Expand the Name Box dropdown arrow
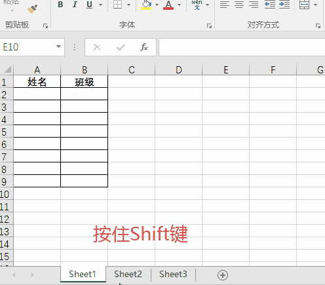The height and width of the screenshot is (285, 325). 58,47
